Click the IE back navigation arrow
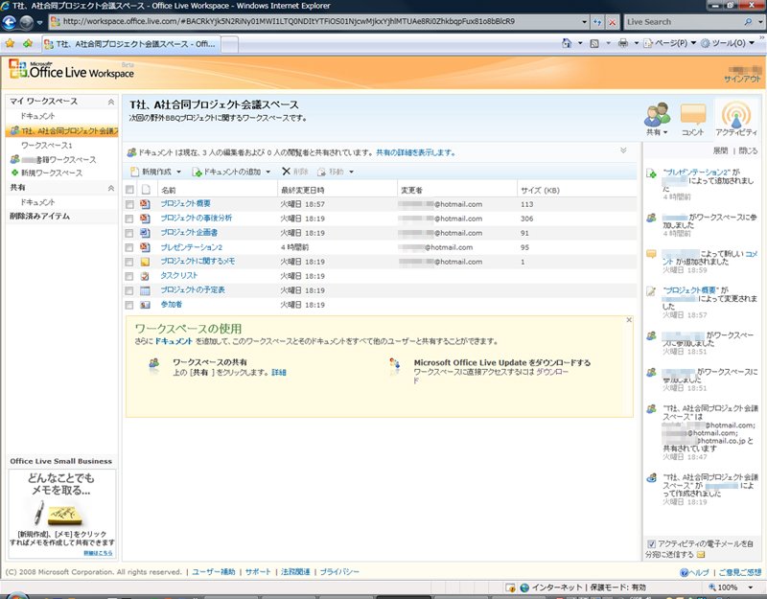Screen dimensions: 767x599 point(10,22)
